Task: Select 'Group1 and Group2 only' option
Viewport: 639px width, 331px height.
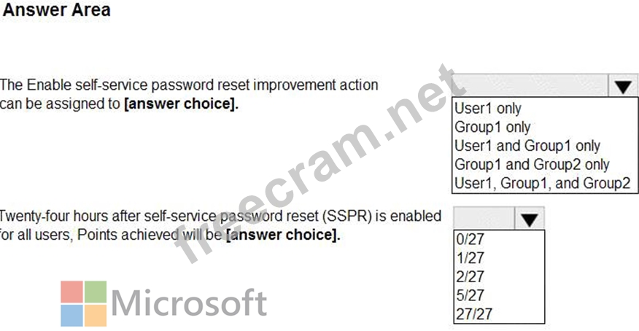Action: click(x=531, y=165)
